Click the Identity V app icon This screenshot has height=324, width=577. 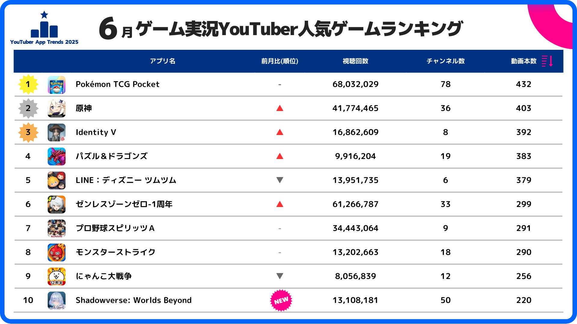click(56, 132)
